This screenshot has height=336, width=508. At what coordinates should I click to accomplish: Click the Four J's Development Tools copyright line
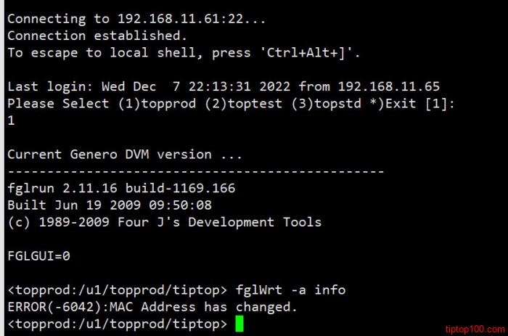[x=165, y=222]
